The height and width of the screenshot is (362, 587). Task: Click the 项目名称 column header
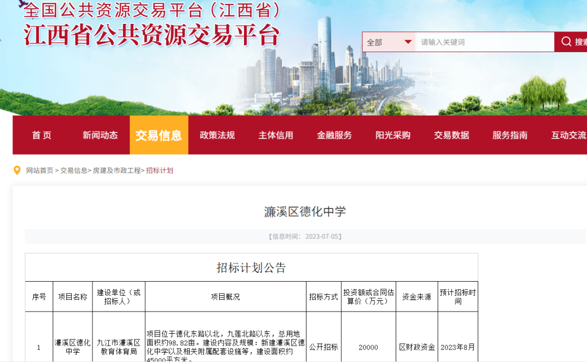click(x=73, y=297)
